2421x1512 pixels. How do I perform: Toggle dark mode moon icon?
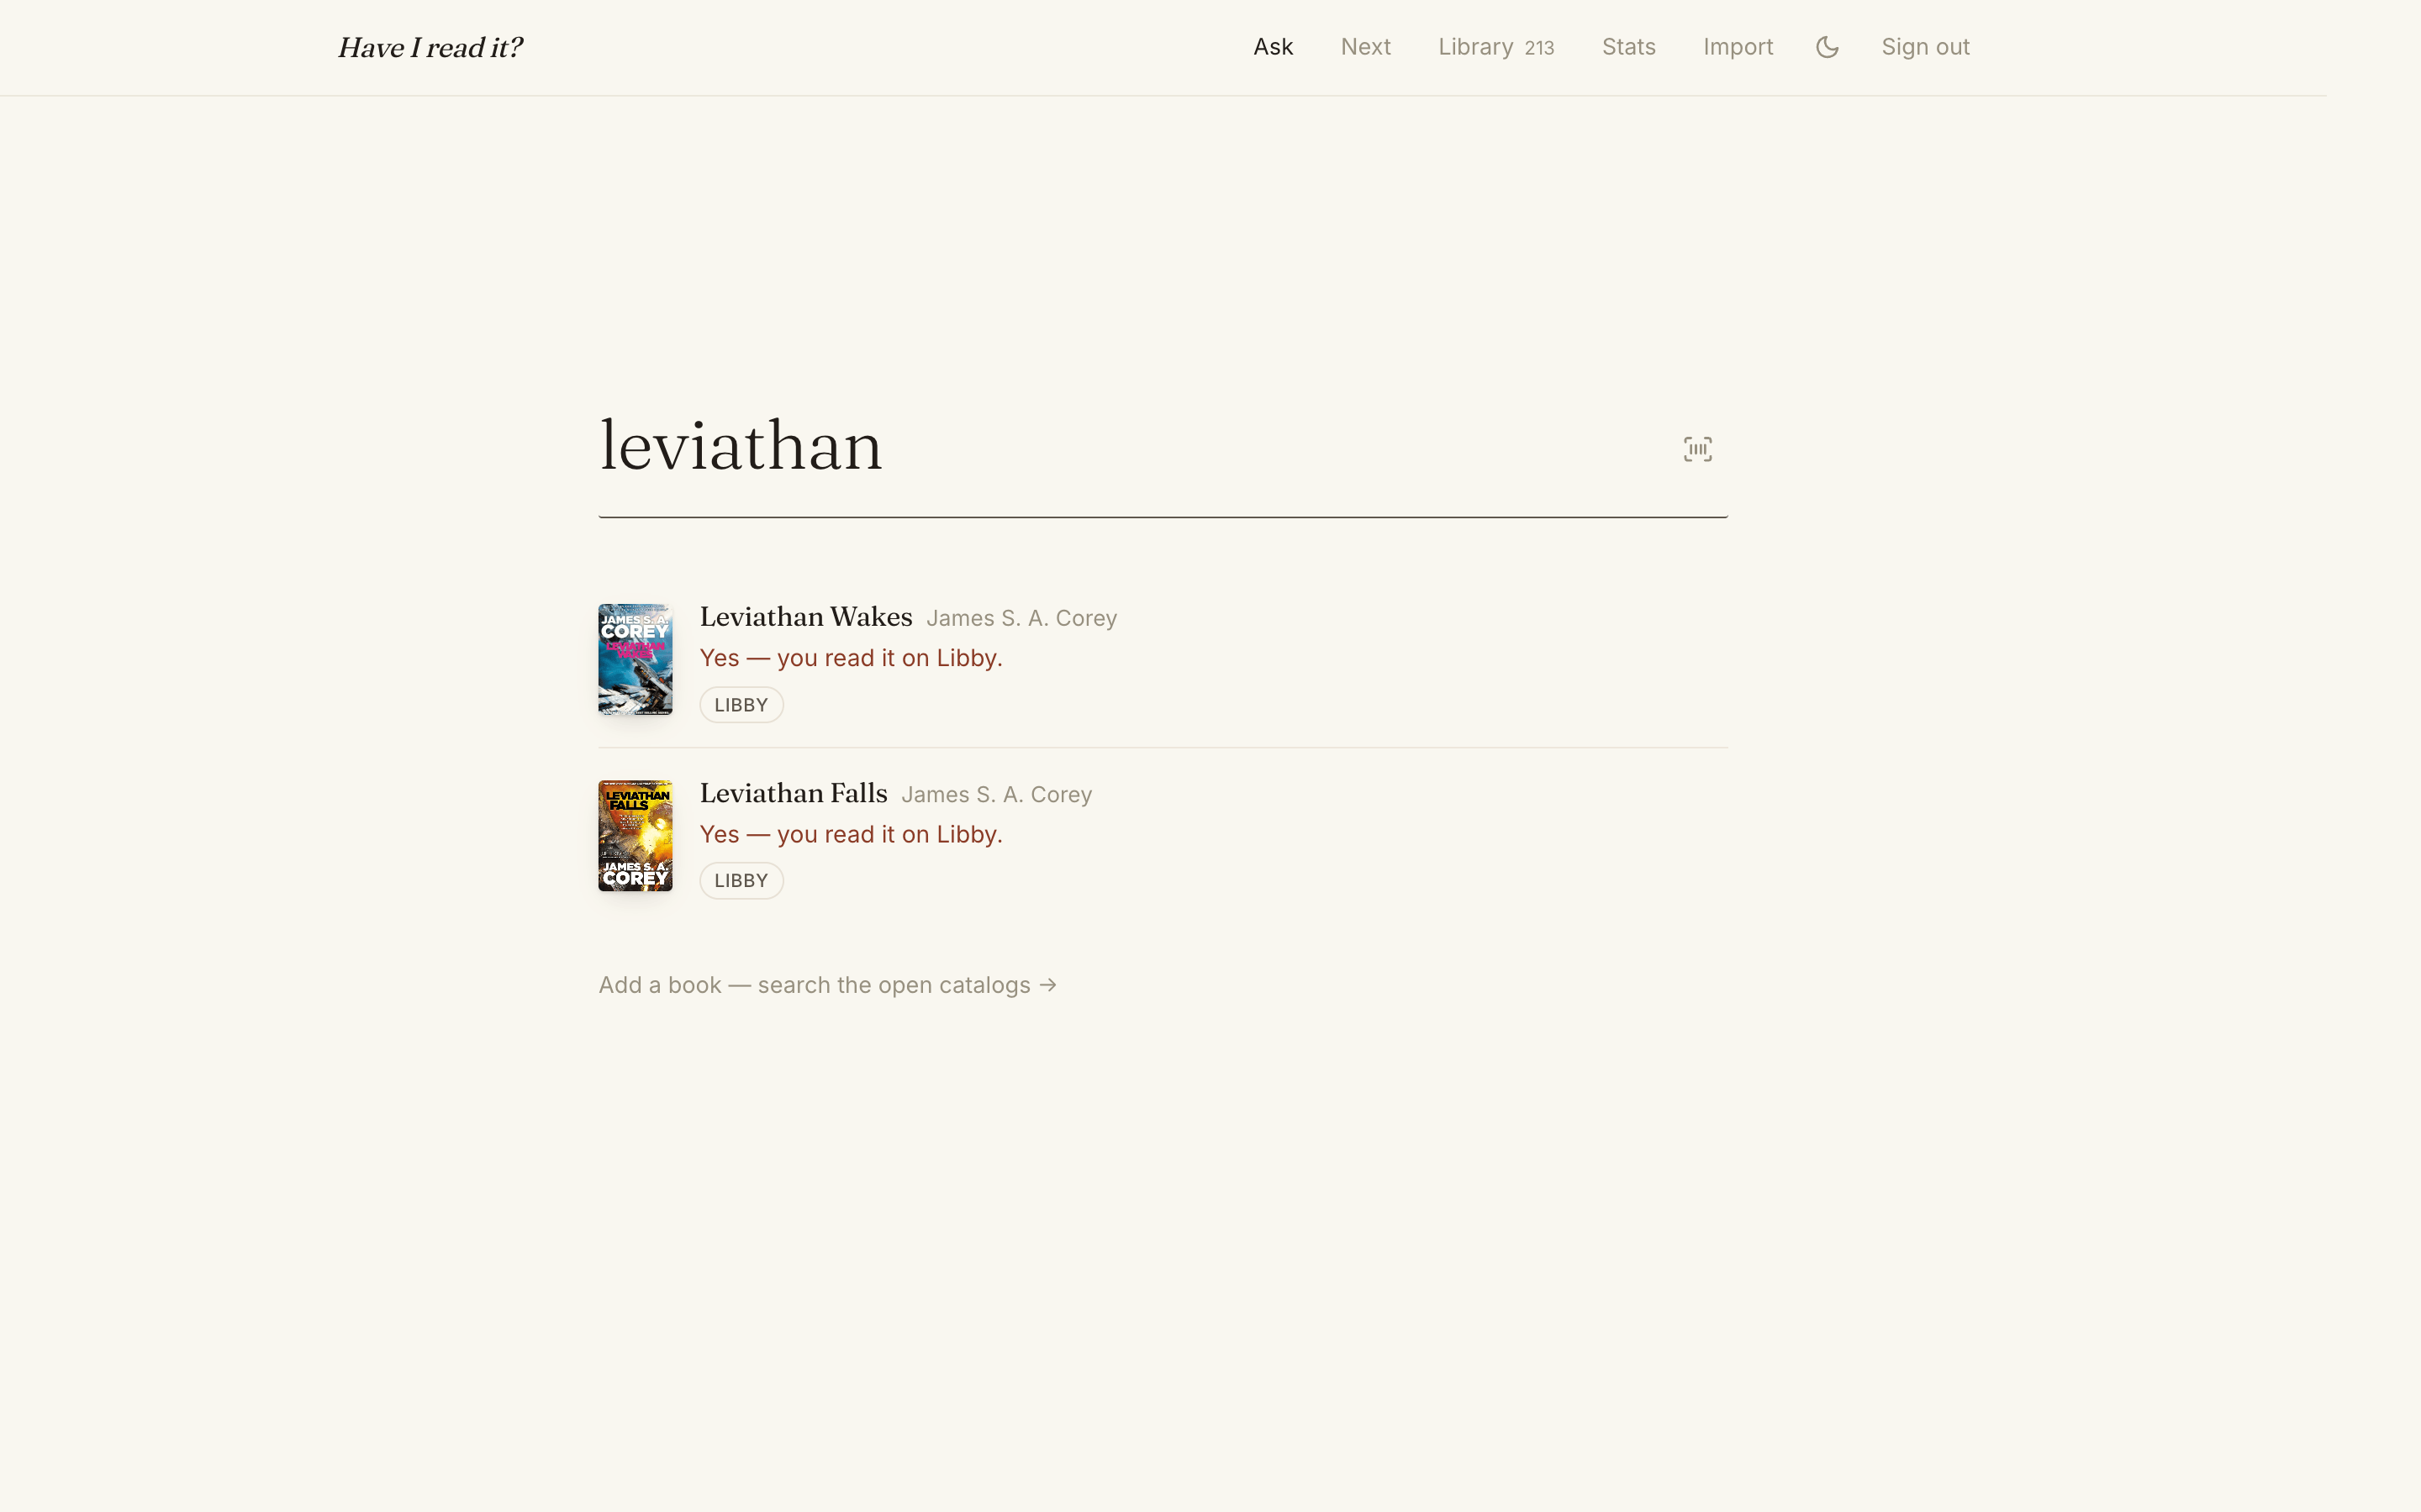[x=1827, y=47]
